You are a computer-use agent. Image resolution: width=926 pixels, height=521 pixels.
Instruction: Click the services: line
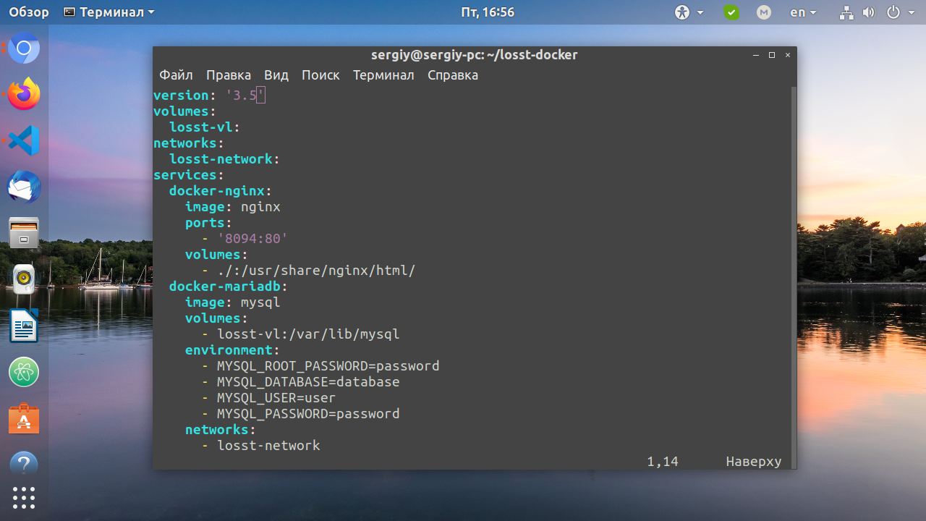tap(189, 175)
